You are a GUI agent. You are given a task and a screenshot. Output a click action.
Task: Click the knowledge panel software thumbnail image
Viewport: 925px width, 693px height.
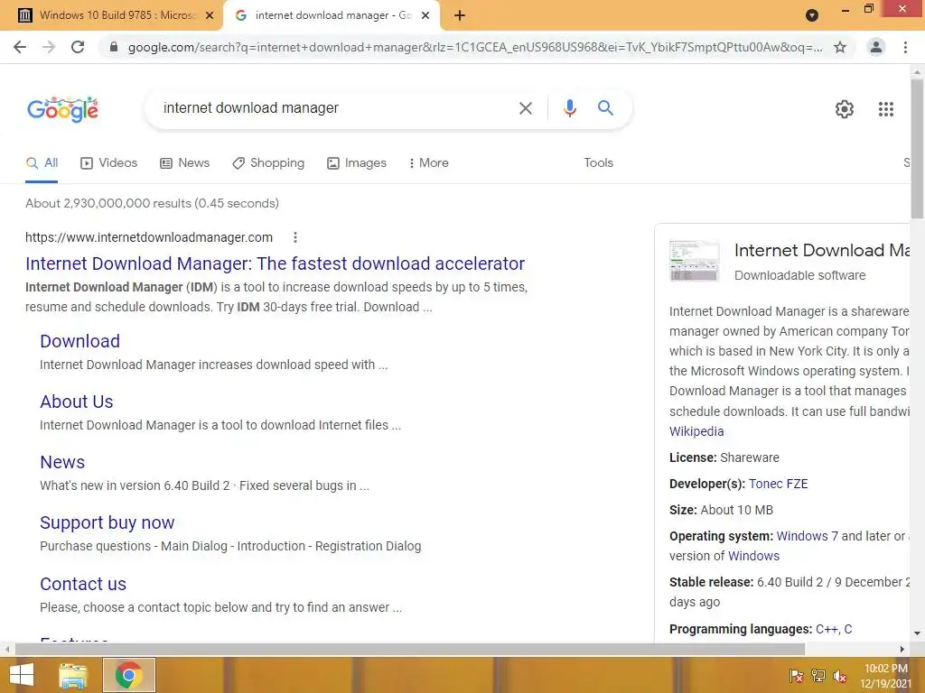[695, 261]
